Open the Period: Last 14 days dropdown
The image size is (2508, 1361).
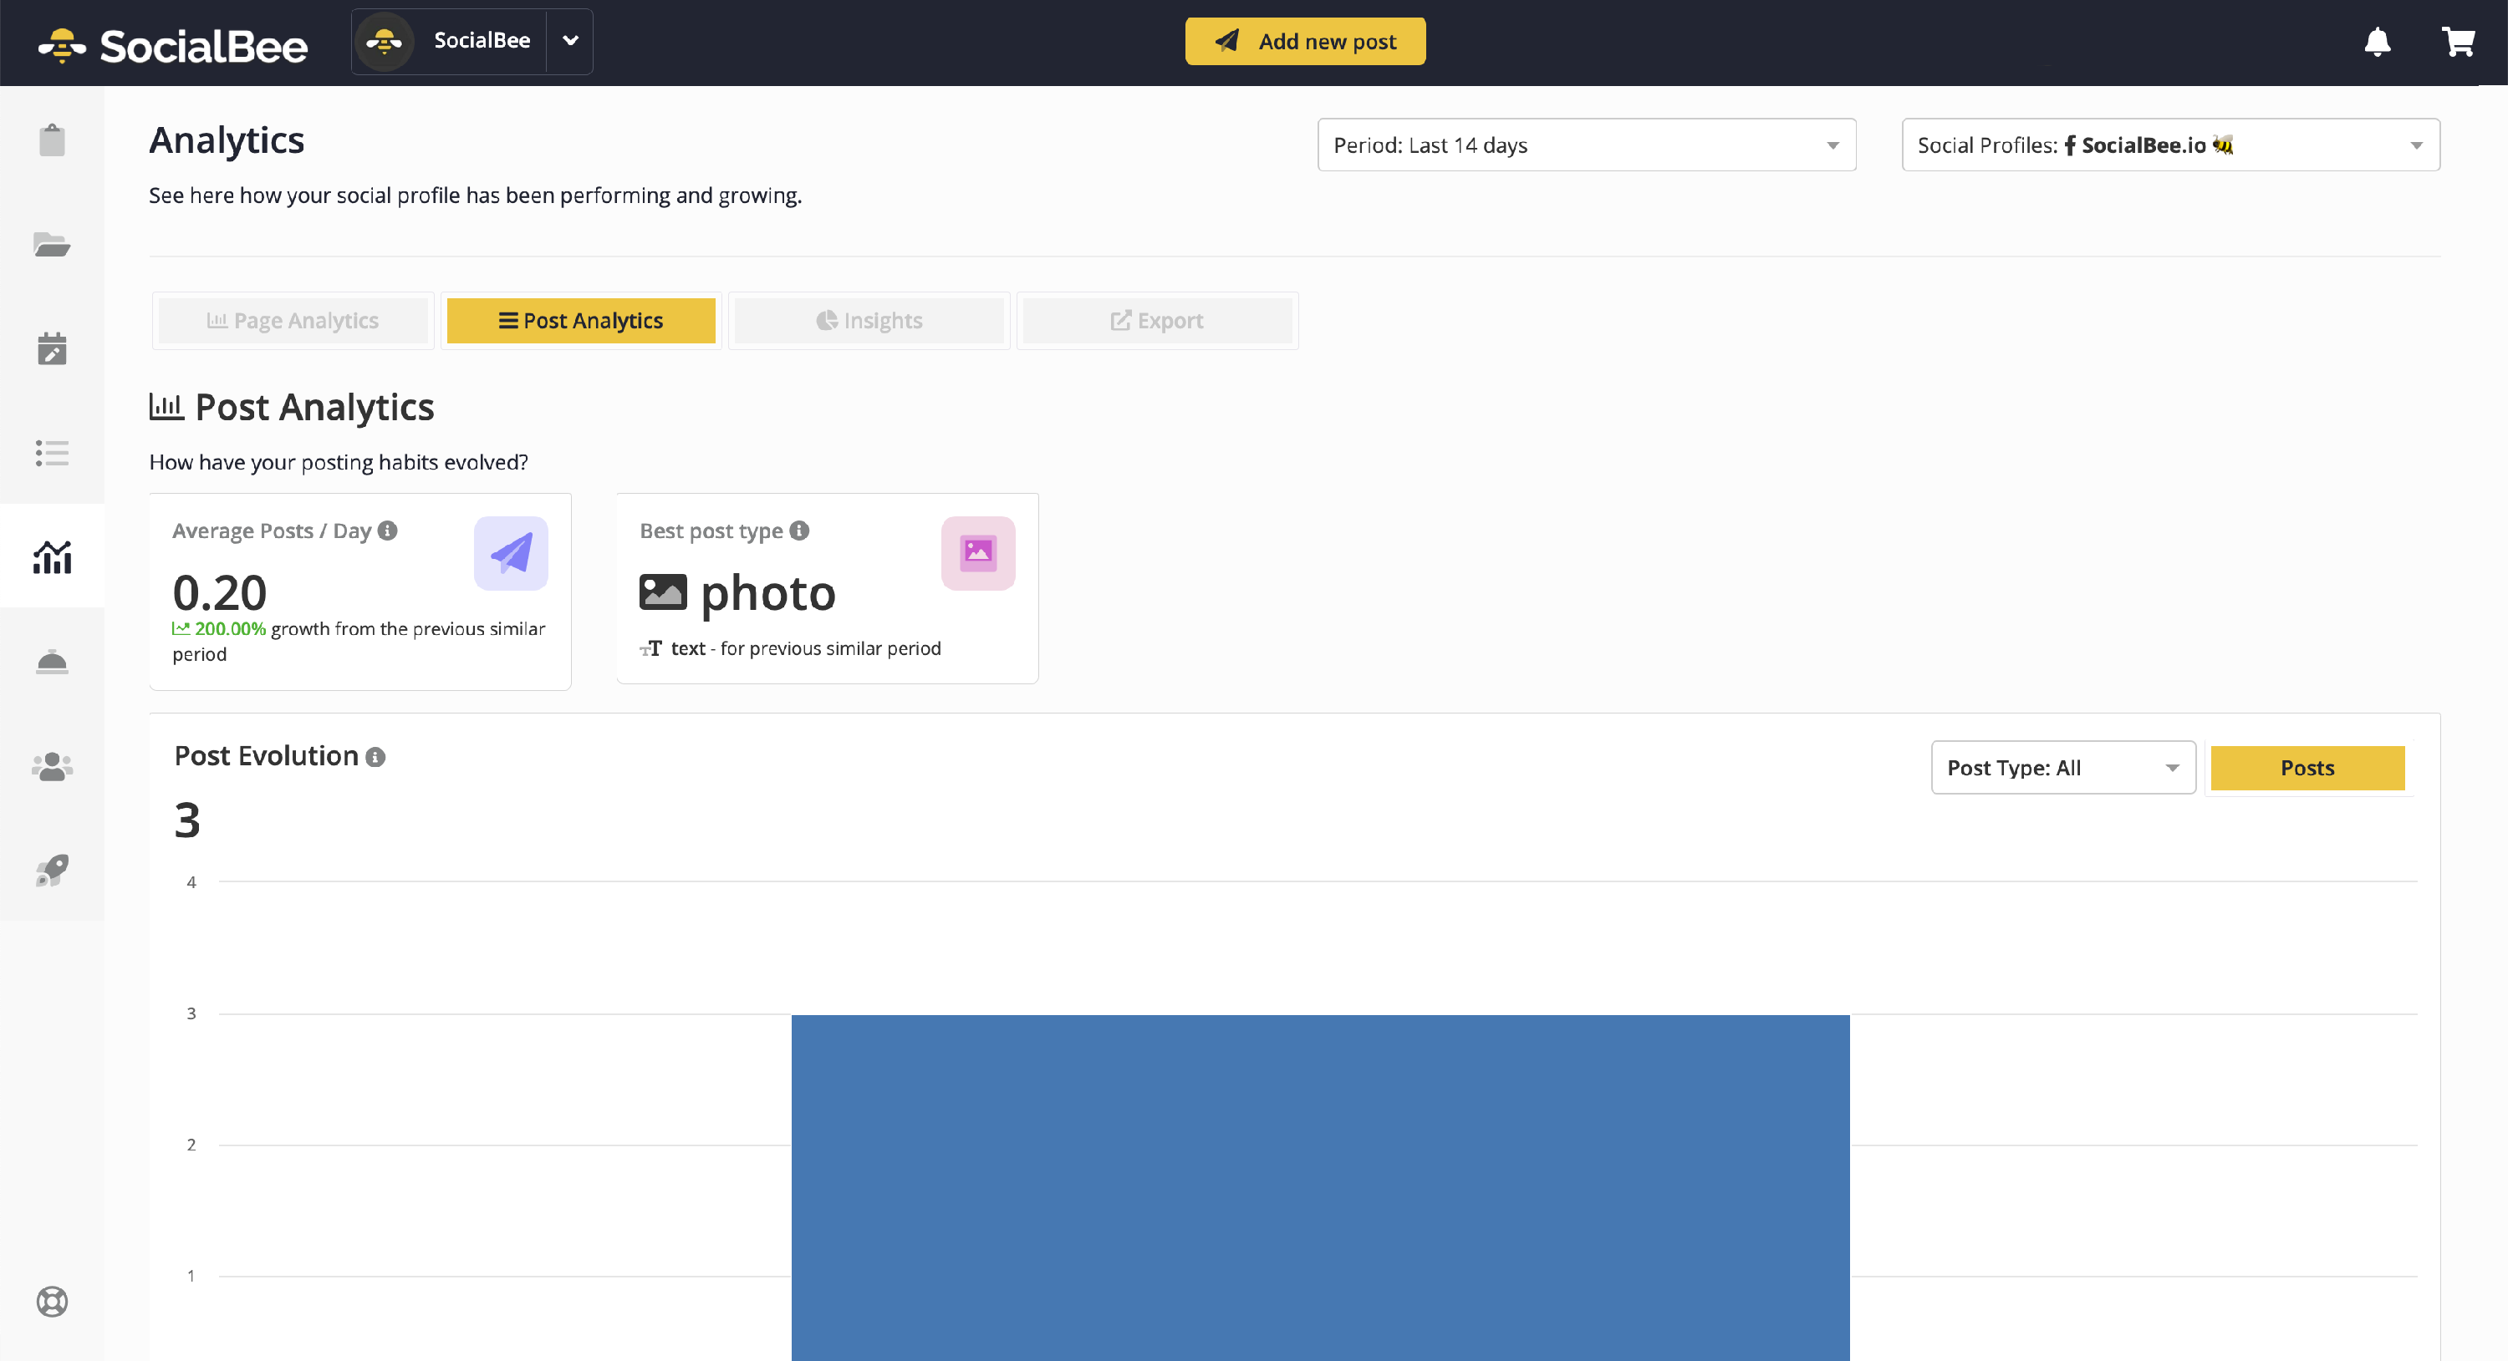(x=1586, y=145)
